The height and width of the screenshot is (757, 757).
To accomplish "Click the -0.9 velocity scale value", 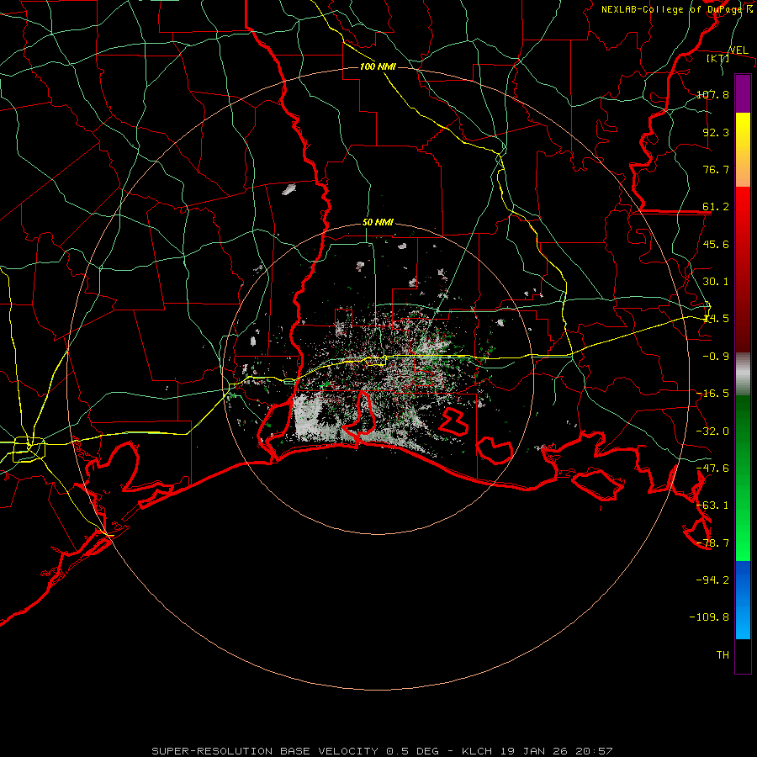I will click(x=716, y=357).
